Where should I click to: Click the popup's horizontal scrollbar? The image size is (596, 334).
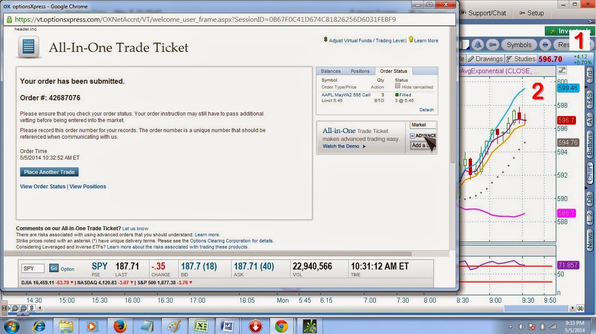[208, 253]
